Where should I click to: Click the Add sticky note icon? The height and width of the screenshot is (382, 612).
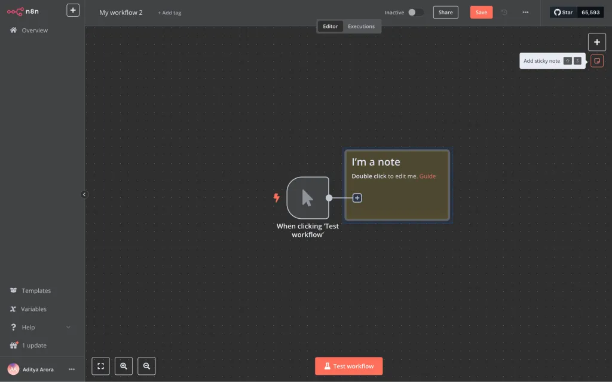click(x=597, y=61)
